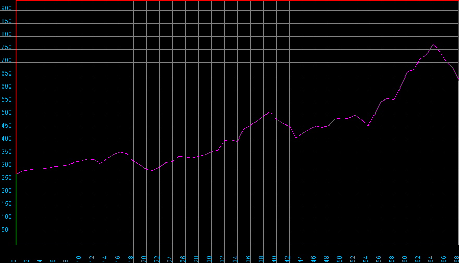Click the 250 value on the vertical axis

(x=6, y=178)
